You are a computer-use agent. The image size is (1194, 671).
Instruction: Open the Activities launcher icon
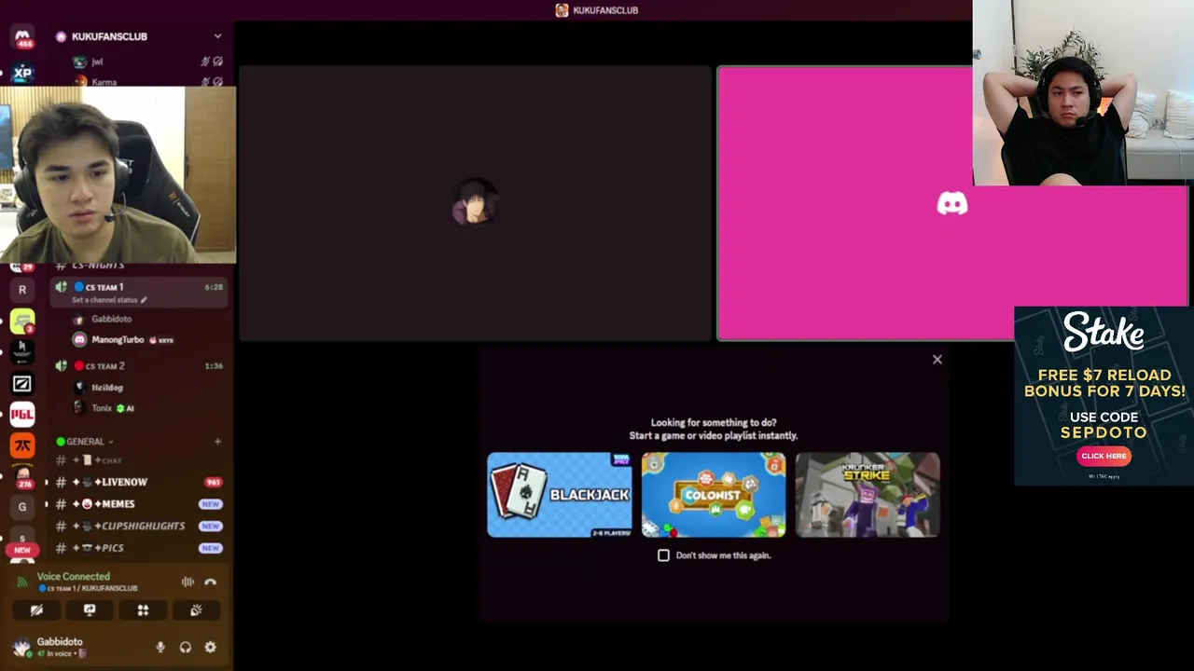[x=143, y=610]
